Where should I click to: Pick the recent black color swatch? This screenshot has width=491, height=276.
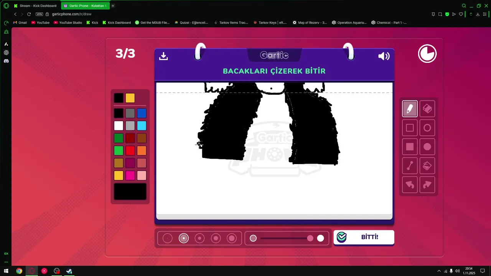pos(119,98)
